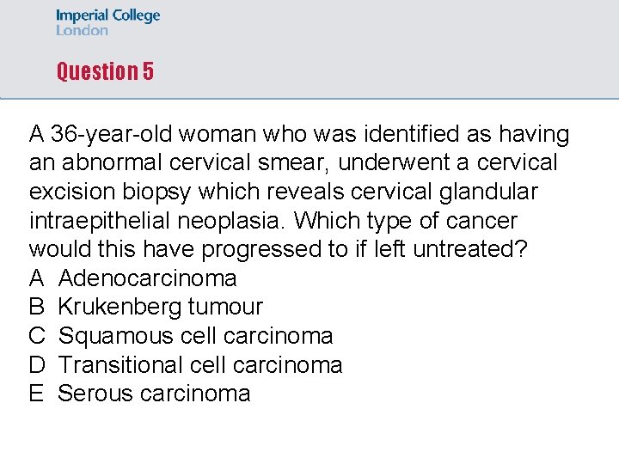Click the number 5 in the heading

148,71
